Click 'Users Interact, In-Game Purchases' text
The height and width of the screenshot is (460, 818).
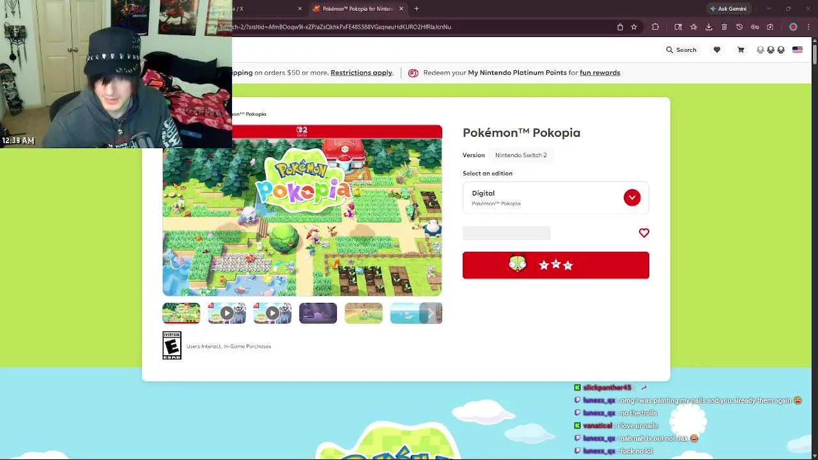(229, 346)
